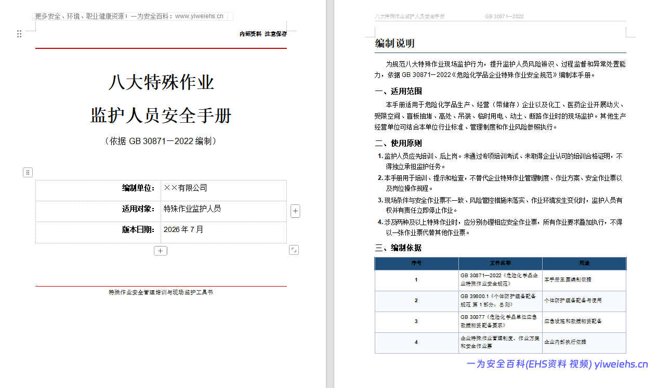Click the cell GB 30871—2022《危险化学品企业特殊作业安全规范》
The width and height of the screenshot is (658, 388).
500,279
